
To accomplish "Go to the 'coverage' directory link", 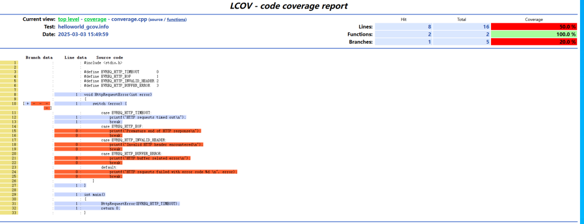I will click(x=95, y=19).
